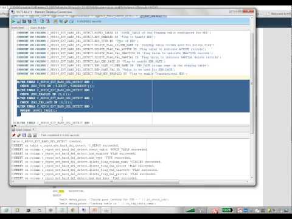Image resolution: width=292 pixels, height=219 pixels.
Task: Save the Script Output with the disk icon
Action: tap(24, 135)
